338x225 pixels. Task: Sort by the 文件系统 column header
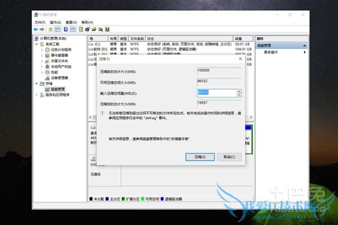(x=137, y=39)
